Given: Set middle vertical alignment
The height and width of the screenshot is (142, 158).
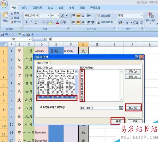Looking at the screenshot, I should [78, 16].
